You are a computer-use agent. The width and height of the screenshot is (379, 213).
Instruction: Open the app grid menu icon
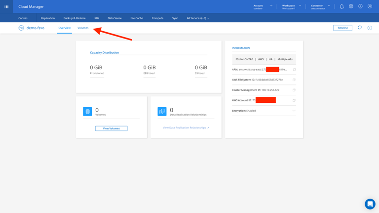(x=6, y=6)
